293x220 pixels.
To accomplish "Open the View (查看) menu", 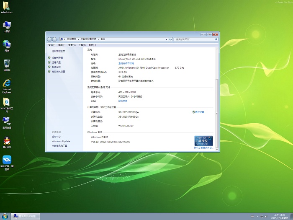I will pos(72,45).
